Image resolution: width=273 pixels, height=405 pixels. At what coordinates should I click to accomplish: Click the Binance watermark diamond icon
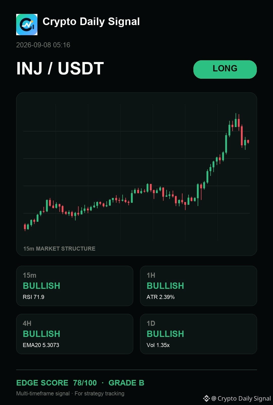tap(207, 398)
